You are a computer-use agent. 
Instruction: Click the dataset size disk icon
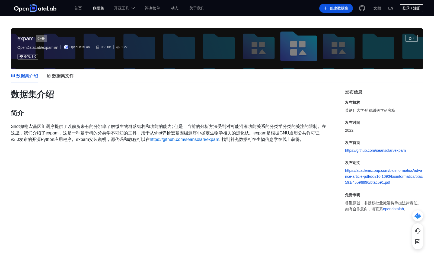98,47
